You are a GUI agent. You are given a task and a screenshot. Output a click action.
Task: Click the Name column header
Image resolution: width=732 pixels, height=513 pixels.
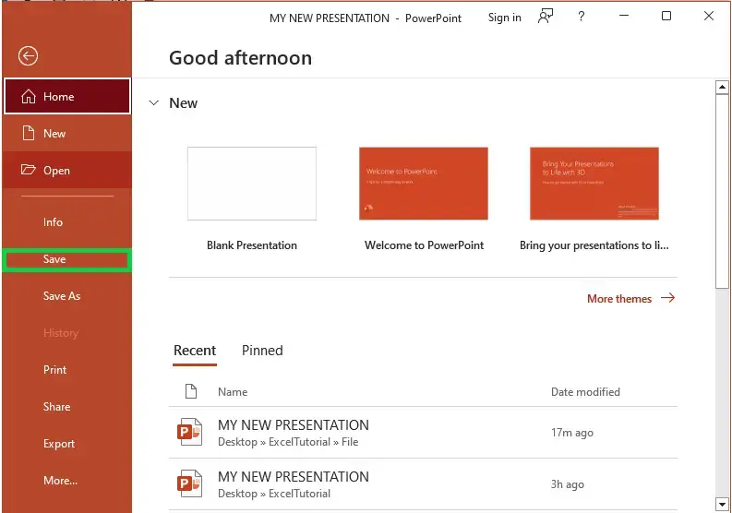point(233,391)
